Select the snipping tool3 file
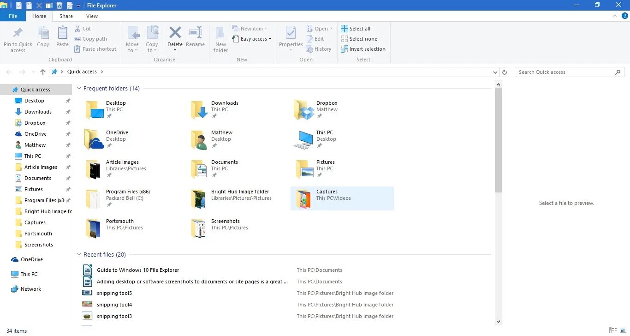 [x=114, y=316]
